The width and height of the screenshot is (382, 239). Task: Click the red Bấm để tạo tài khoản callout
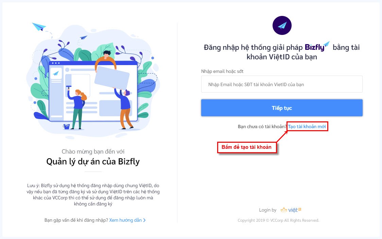coord(246,147)
